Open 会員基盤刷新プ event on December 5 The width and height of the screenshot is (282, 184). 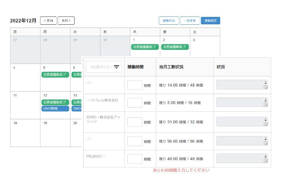coord(55,75)
